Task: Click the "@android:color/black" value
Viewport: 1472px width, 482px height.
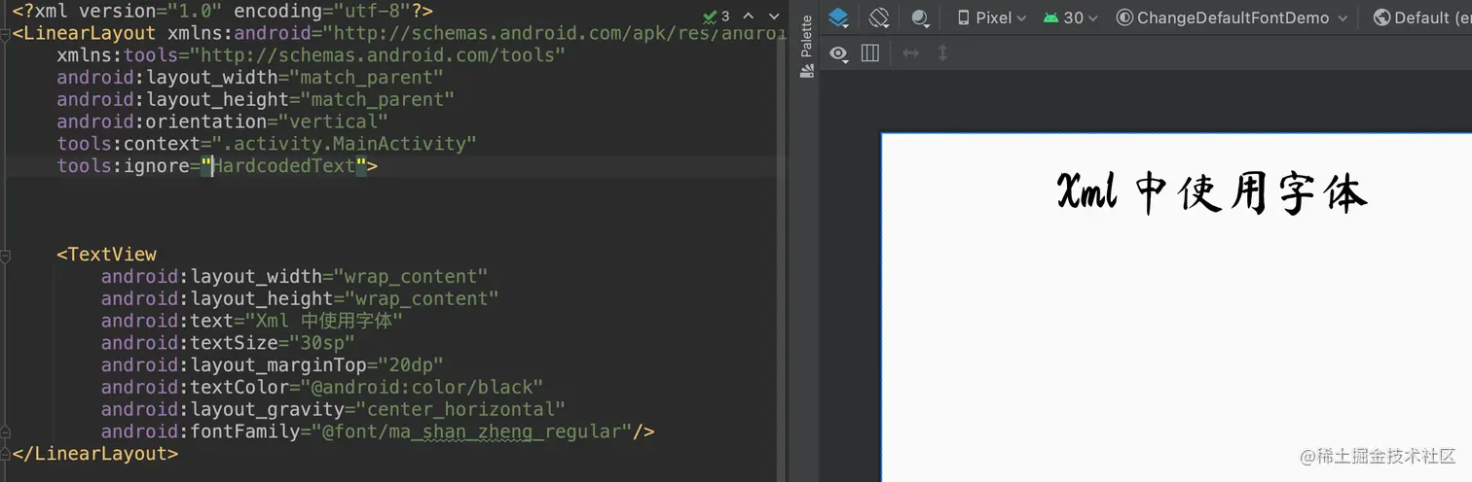Action: click(x=421, y=388)
